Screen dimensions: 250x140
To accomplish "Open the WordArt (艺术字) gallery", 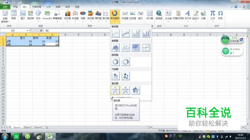I will (188, 16).
